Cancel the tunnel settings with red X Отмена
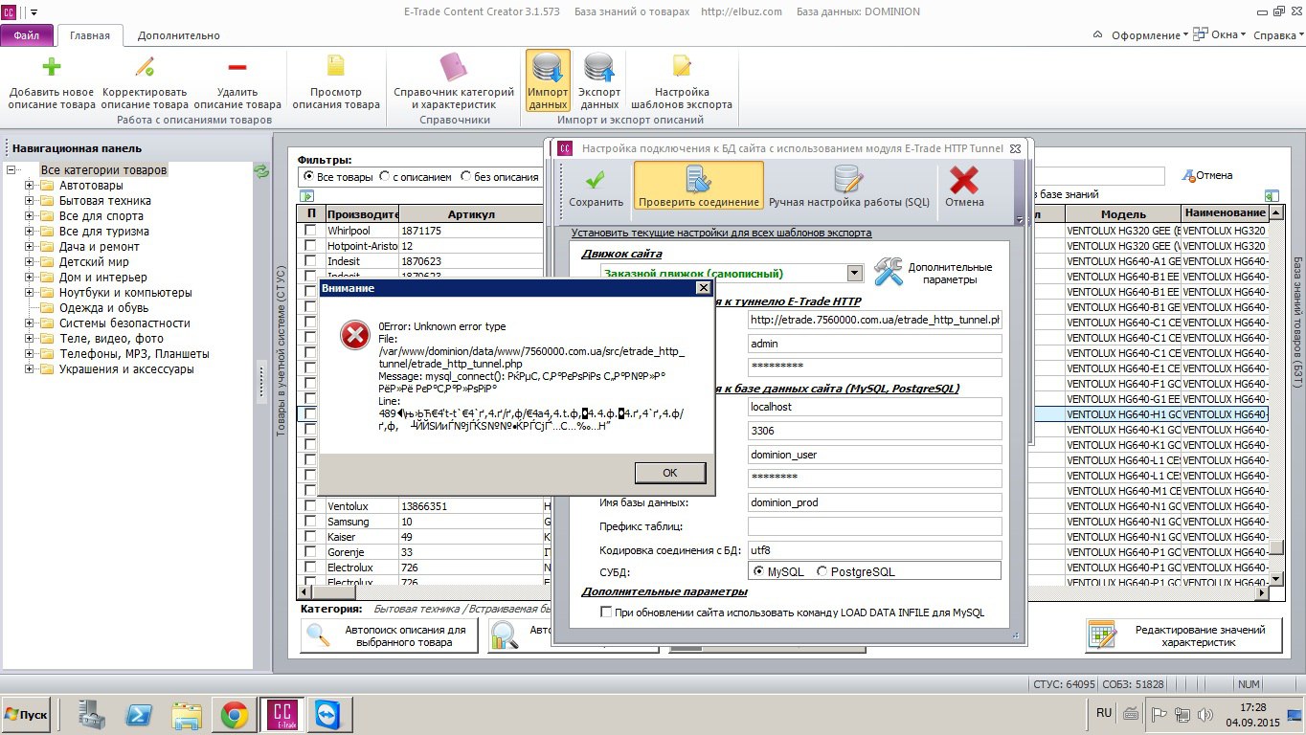 pyautogui.click(x=964, y=187)
